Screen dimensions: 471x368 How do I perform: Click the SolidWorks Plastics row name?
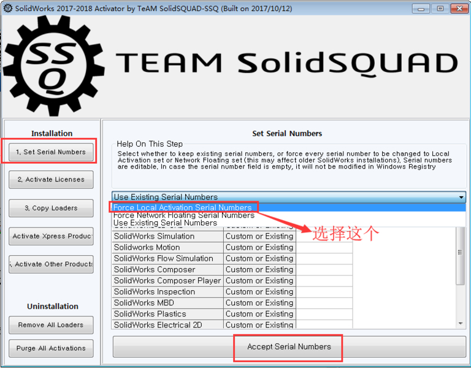click(167, 314)
